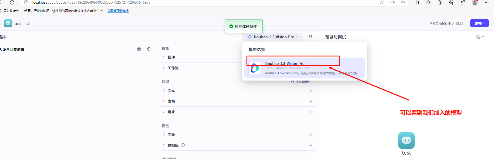494x159 pixels.
Task: Add a 表格 knowledge with plus icon
Action: [311, 101]
